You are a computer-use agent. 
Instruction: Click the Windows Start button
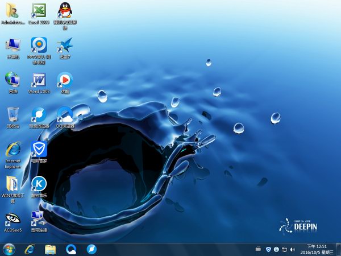9,249
